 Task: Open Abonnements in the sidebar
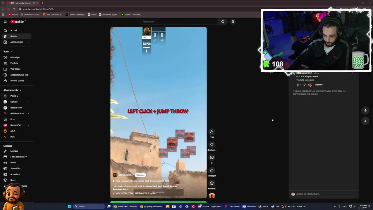point(16,42)
